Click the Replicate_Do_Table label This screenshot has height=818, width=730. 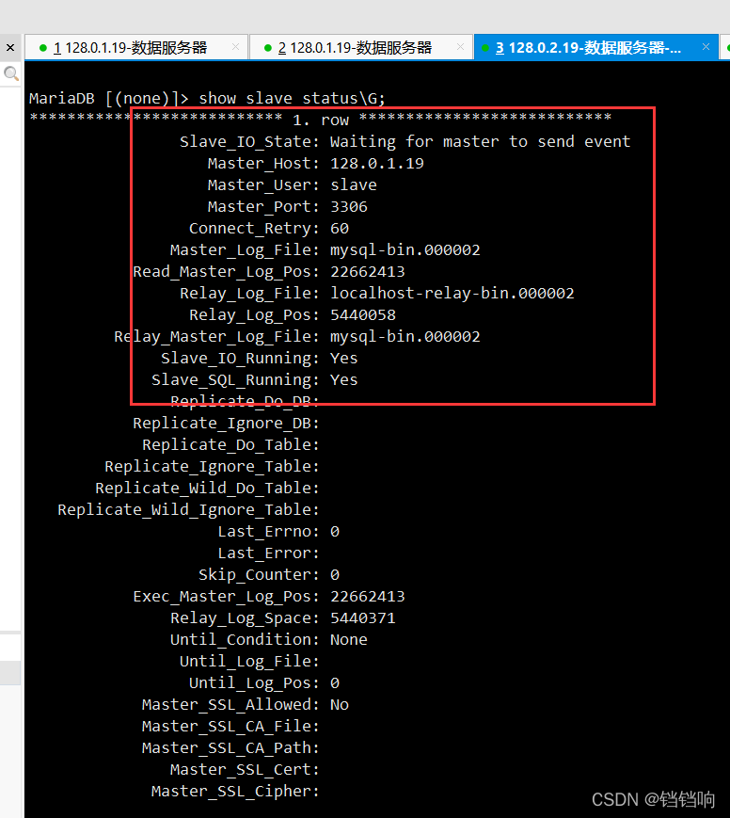230,444
